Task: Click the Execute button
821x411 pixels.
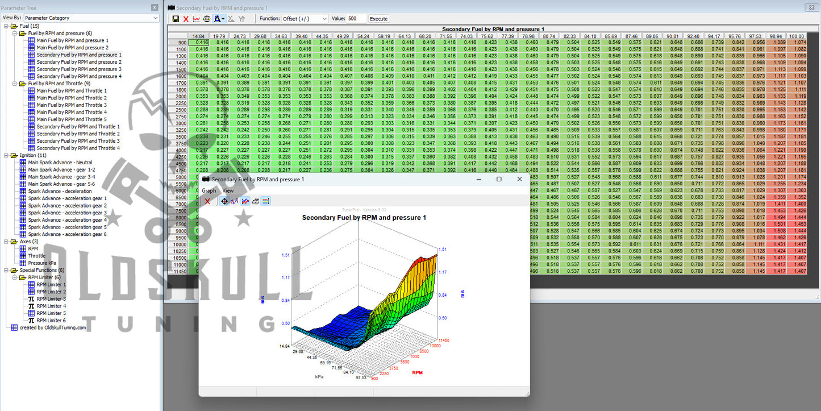Action: tap(379, 19)
